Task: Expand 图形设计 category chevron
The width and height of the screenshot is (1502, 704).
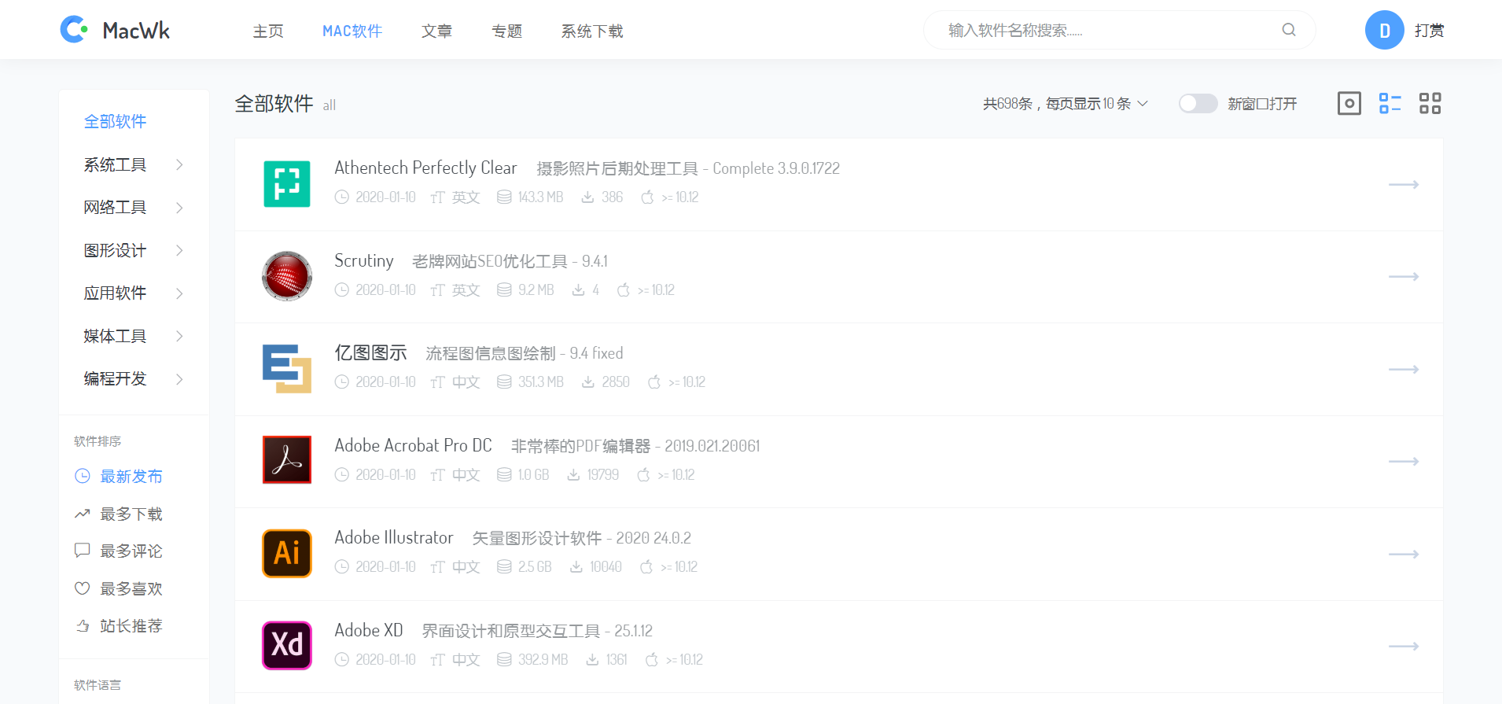Action: 179,250
